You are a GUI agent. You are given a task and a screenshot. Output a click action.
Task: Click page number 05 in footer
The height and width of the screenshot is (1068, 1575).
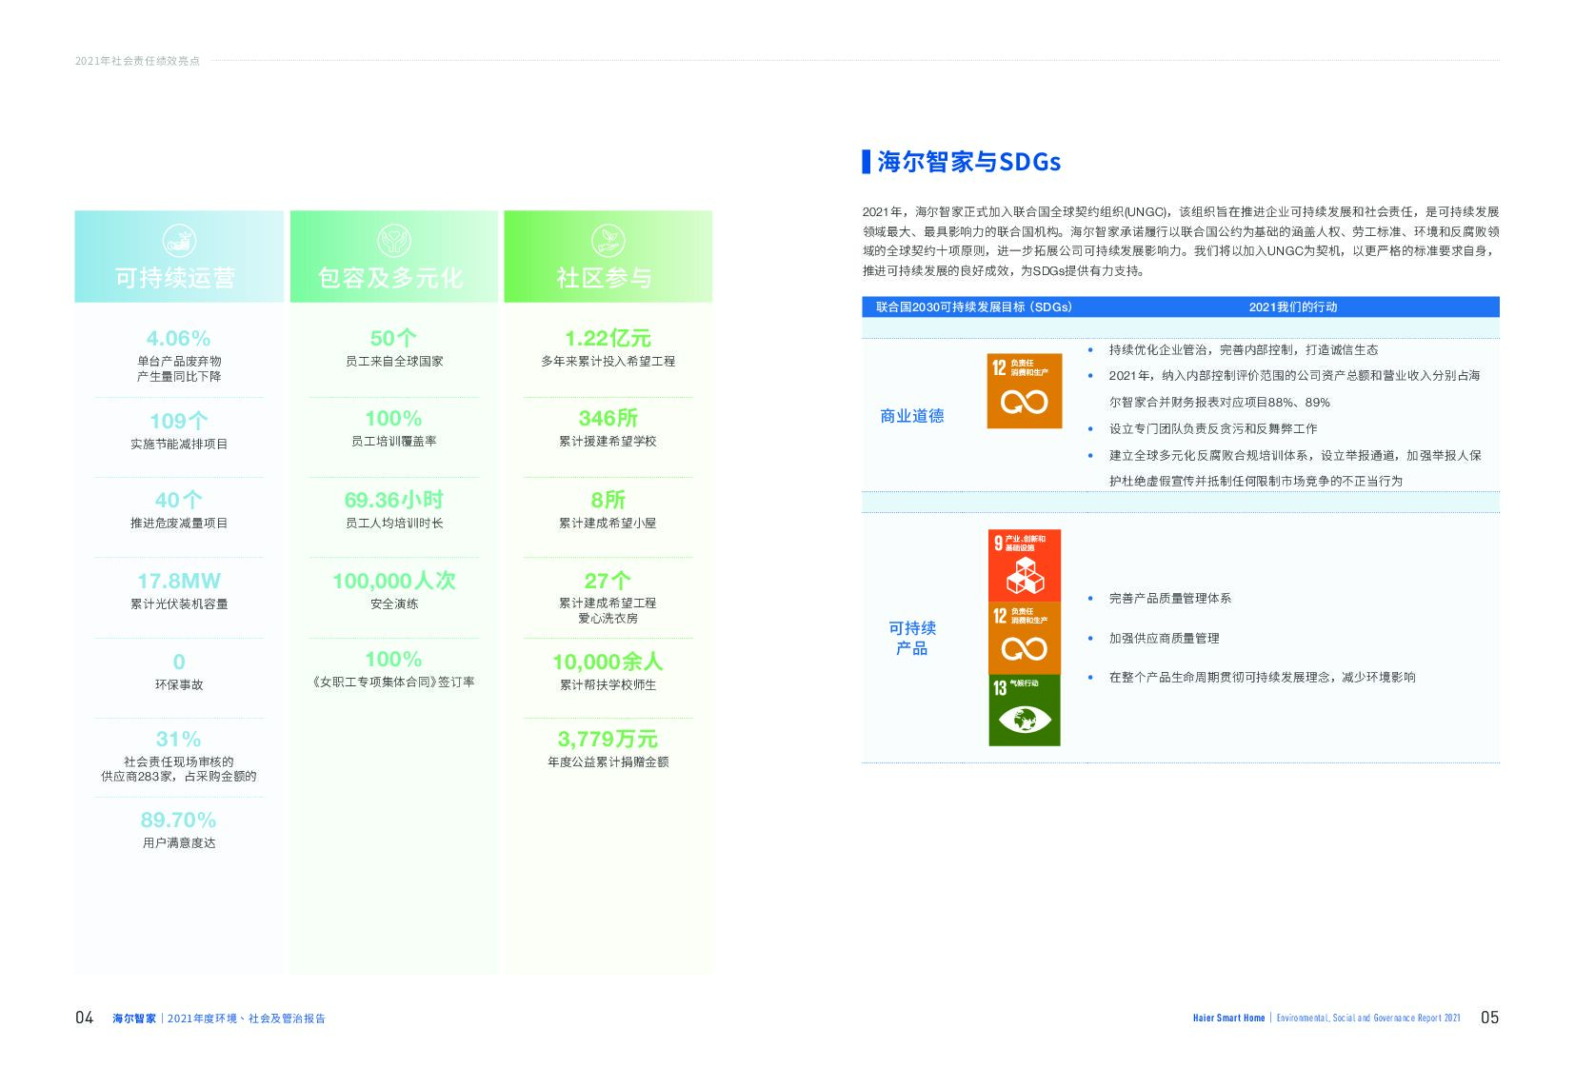[1489, 1018]
